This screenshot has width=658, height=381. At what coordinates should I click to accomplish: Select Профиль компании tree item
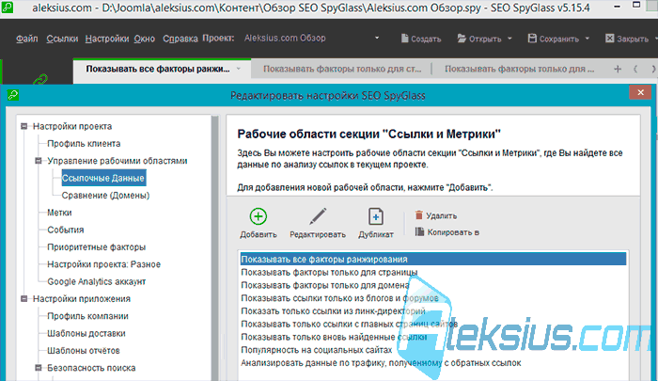click(87, 316)
